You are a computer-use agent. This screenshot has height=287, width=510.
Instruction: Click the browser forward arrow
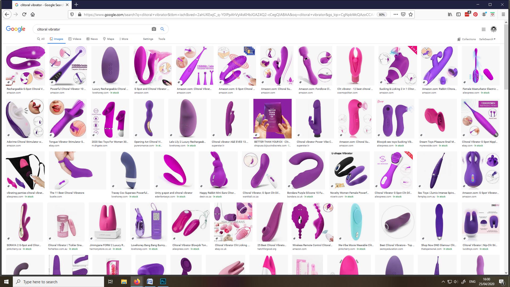[16, 14]
